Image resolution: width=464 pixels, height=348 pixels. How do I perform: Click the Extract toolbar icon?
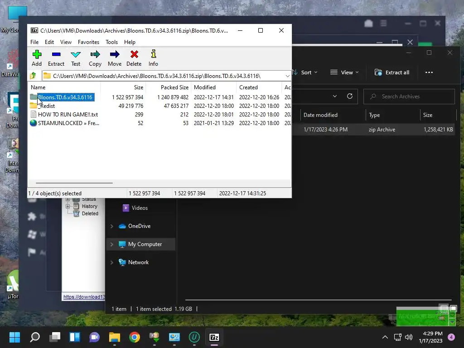coord(56,58)
